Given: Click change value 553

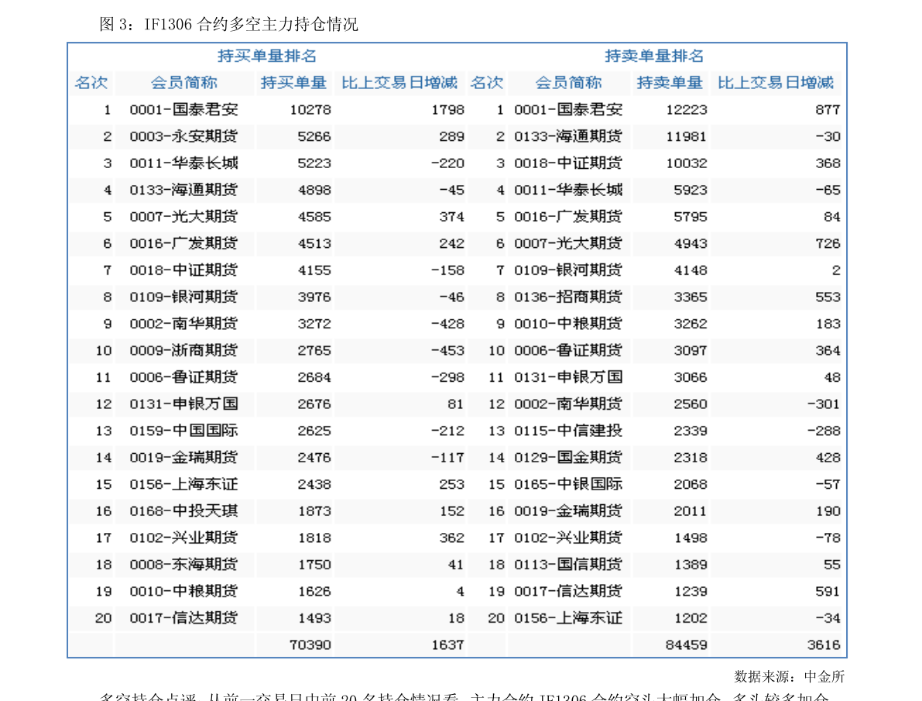Looking at the screenshot, I should point(828,297).
